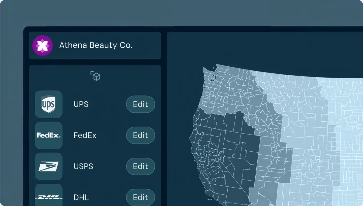Edit the FedEx carrier settings
Image resolution: width=363 pixels, height=206 pixels.
(x=140, y=135)
